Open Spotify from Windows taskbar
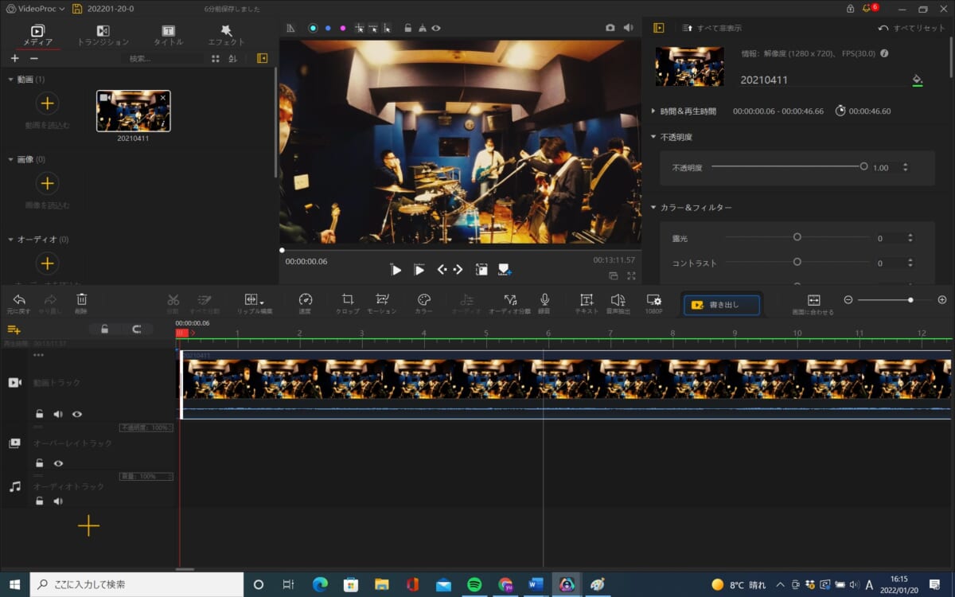 [x=474, y=584]
